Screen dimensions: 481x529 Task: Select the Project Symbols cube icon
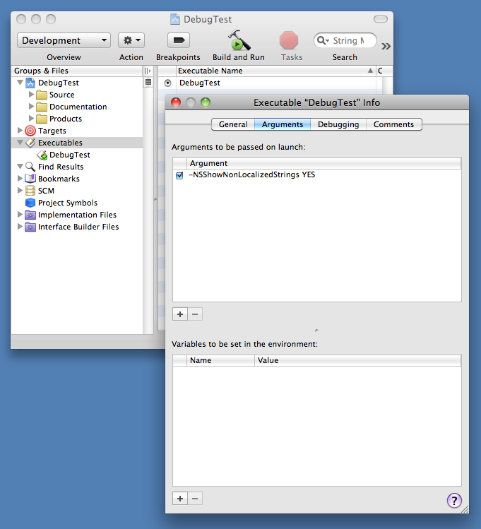pos(30,203)
